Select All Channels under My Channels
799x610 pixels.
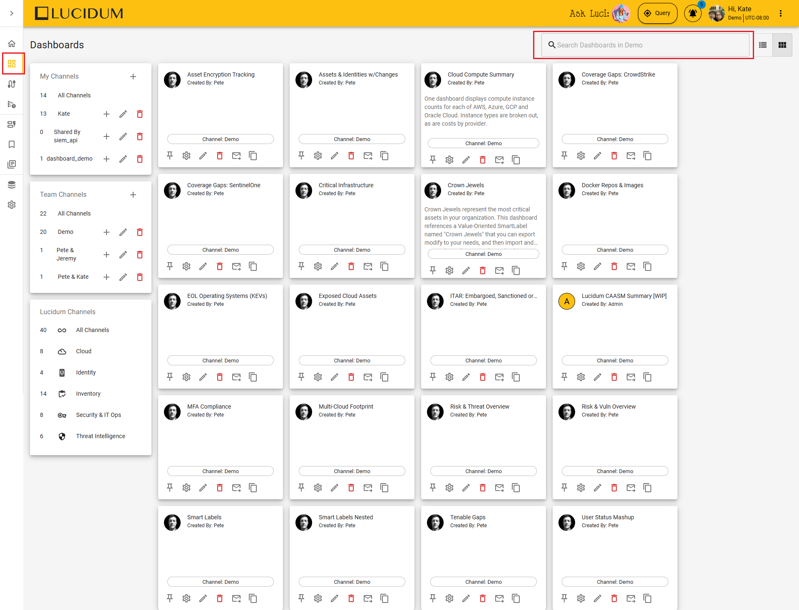point(74,95)
